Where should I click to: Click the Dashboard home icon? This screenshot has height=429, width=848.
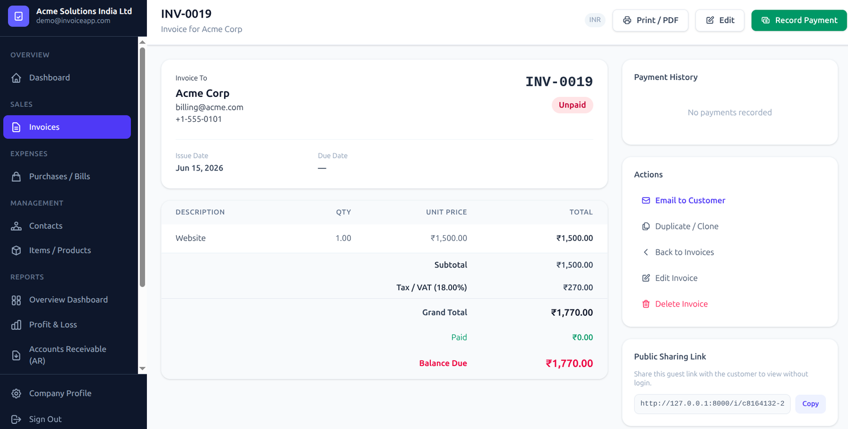click(x=16, y=78)
